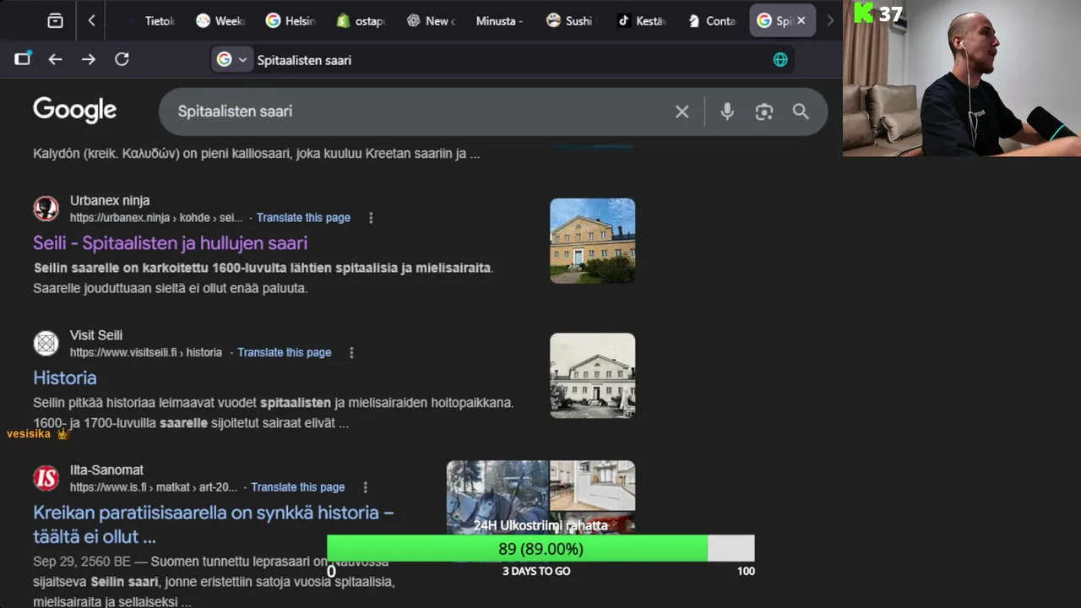Open the horse photo thumbnail in Ilta-Sanomat result
1081x608 pixels.
(497, 496)
